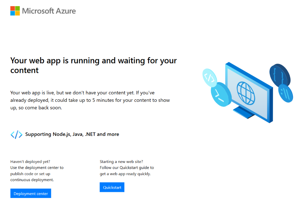301x204 pixels.
Task: Click the "get a web app ready quickly" line
Action: (125, 174)
